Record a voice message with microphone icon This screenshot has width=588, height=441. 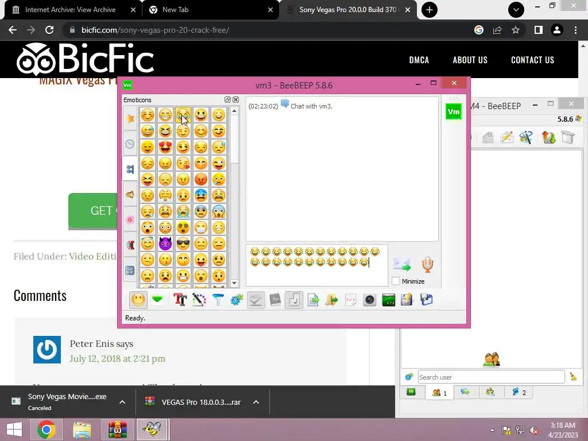pos(427,265)
